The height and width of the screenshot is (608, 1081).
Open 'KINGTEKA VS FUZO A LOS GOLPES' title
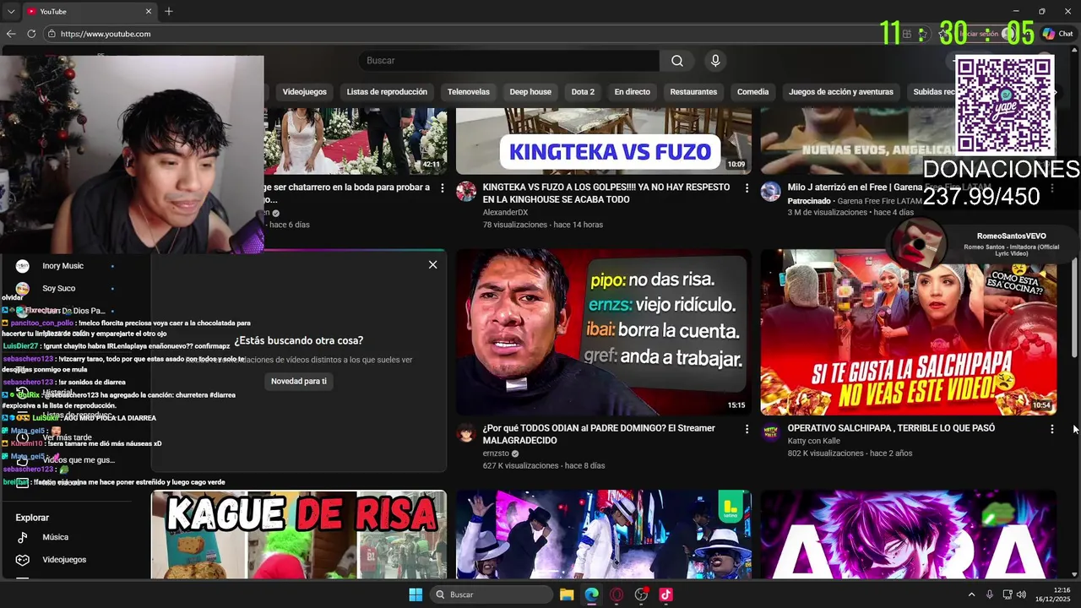pyautogui.click(x=606, y=193)
